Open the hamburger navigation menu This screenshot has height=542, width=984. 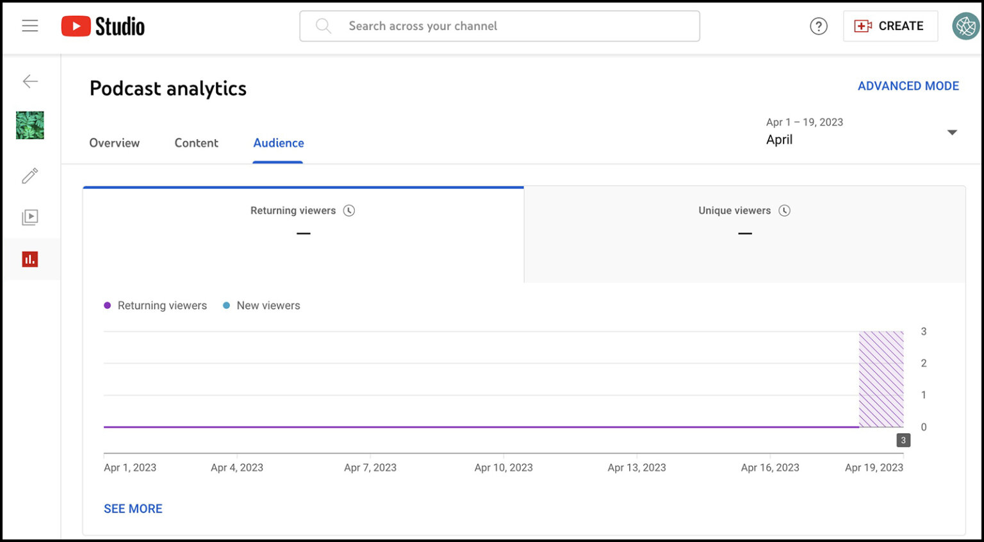(x=30, y=26)
